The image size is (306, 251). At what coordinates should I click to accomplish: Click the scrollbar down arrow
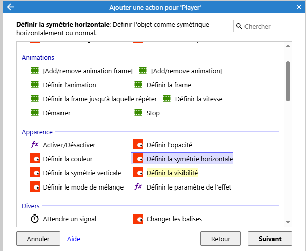(x=288, y=222)
